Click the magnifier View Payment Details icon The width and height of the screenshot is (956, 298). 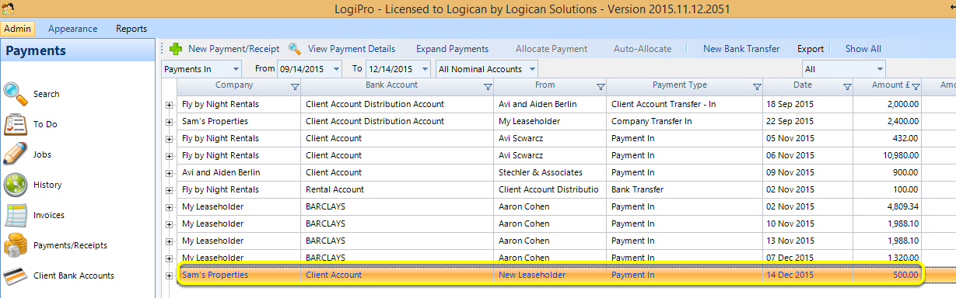(x=295, y=49)
